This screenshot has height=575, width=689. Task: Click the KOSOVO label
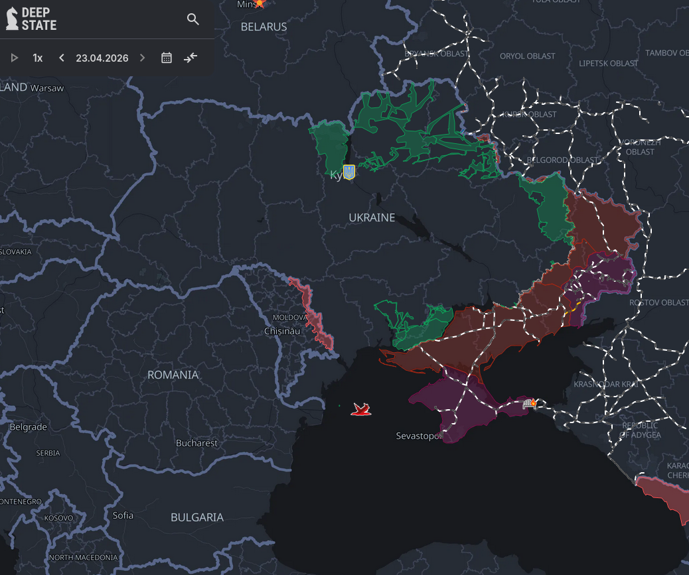(58, 518)
